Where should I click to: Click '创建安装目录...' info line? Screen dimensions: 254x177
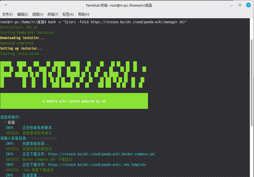pos(36,143)
